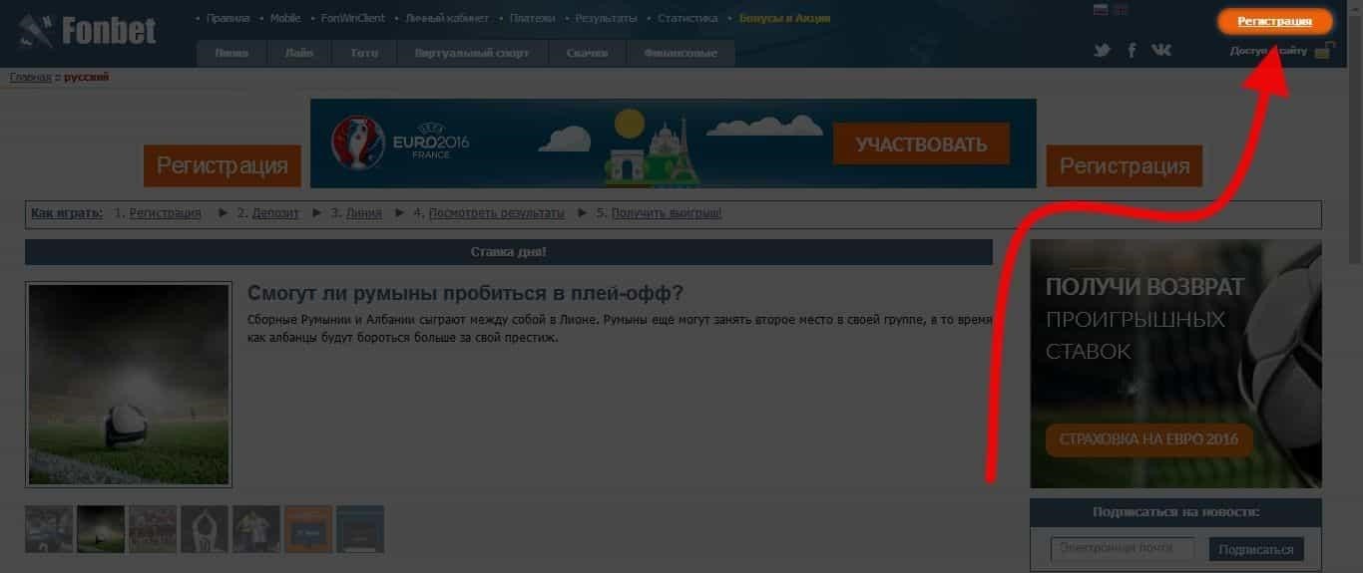Click the large football stadium image
The image size is (1363, 573).
[130, 385]
